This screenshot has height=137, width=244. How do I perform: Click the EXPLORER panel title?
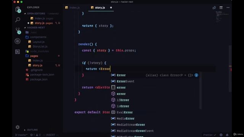(33, 8)
